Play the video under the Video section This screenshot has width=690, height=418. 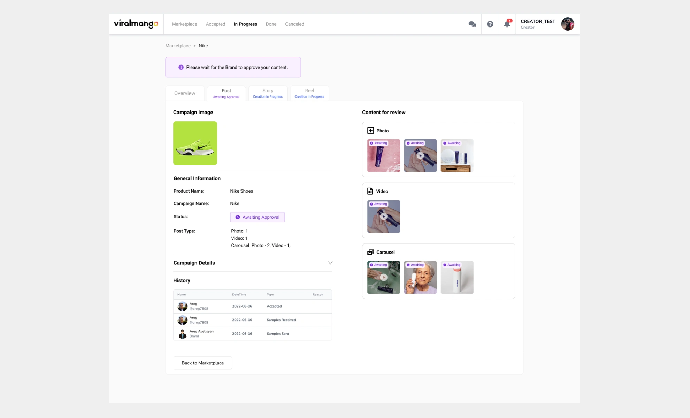pos(383,216)
